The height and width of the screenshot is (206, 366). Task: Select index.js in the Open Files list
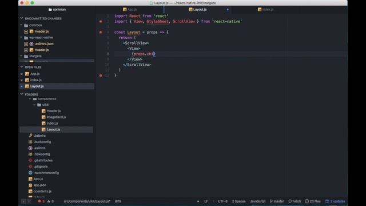(35, 80)
